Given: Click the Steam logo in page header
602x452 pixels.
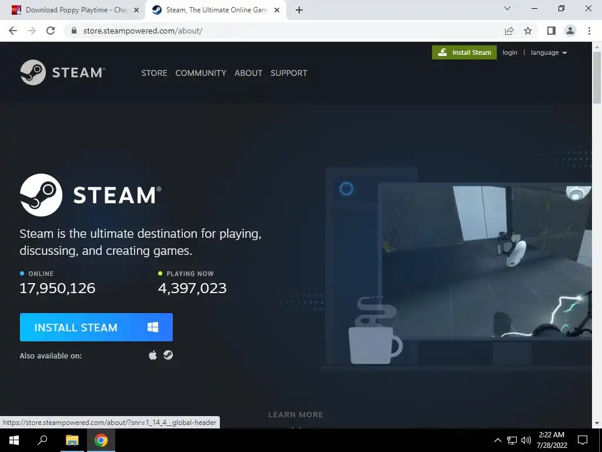Looking at the screenshot, I should 62,72.
